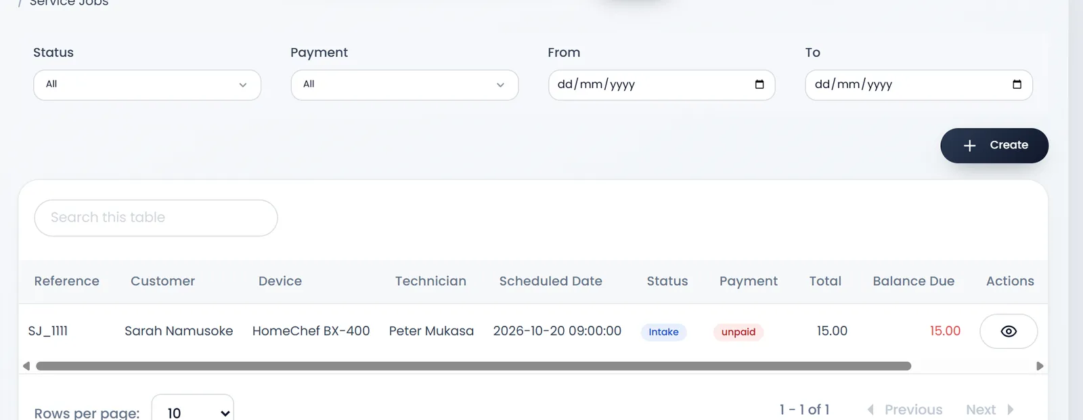
Task: Click the left arrow of horizontal scrollbar
Action: coord(26,366)
